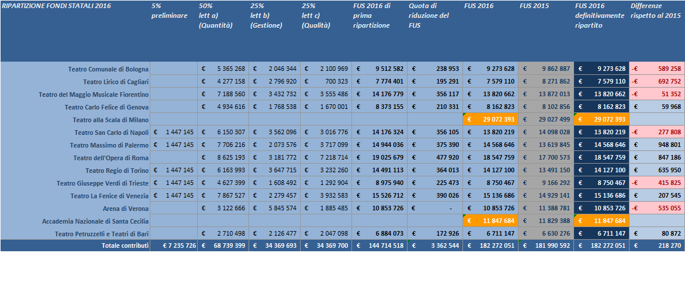The width and height of the screenshot is (685, 291).
Task: Select the red difference cell 51 352
Action: [657, 94]
